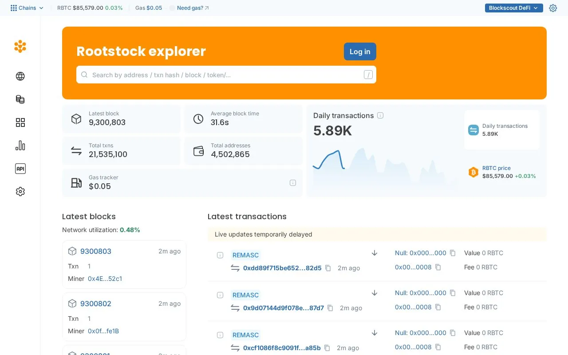This screenshot has width=568, height=355.
Task: Open details info icon for transaction 0x9d07144d9f078e...87d7
Action: [220, 295]
